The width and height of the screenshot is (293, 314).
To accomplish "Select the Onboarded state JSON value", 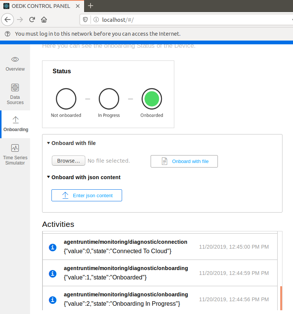I will click(x=105, y=277).
